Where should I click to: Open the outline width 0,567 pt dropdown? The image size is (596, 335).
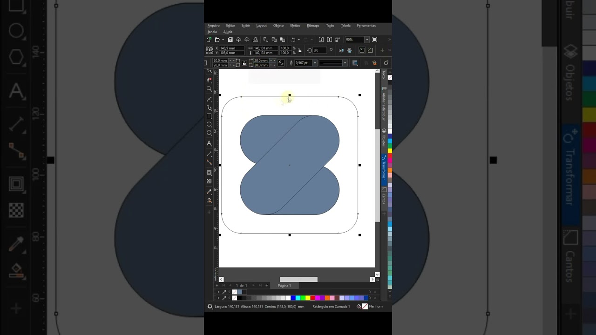click(x=315, y=63)
